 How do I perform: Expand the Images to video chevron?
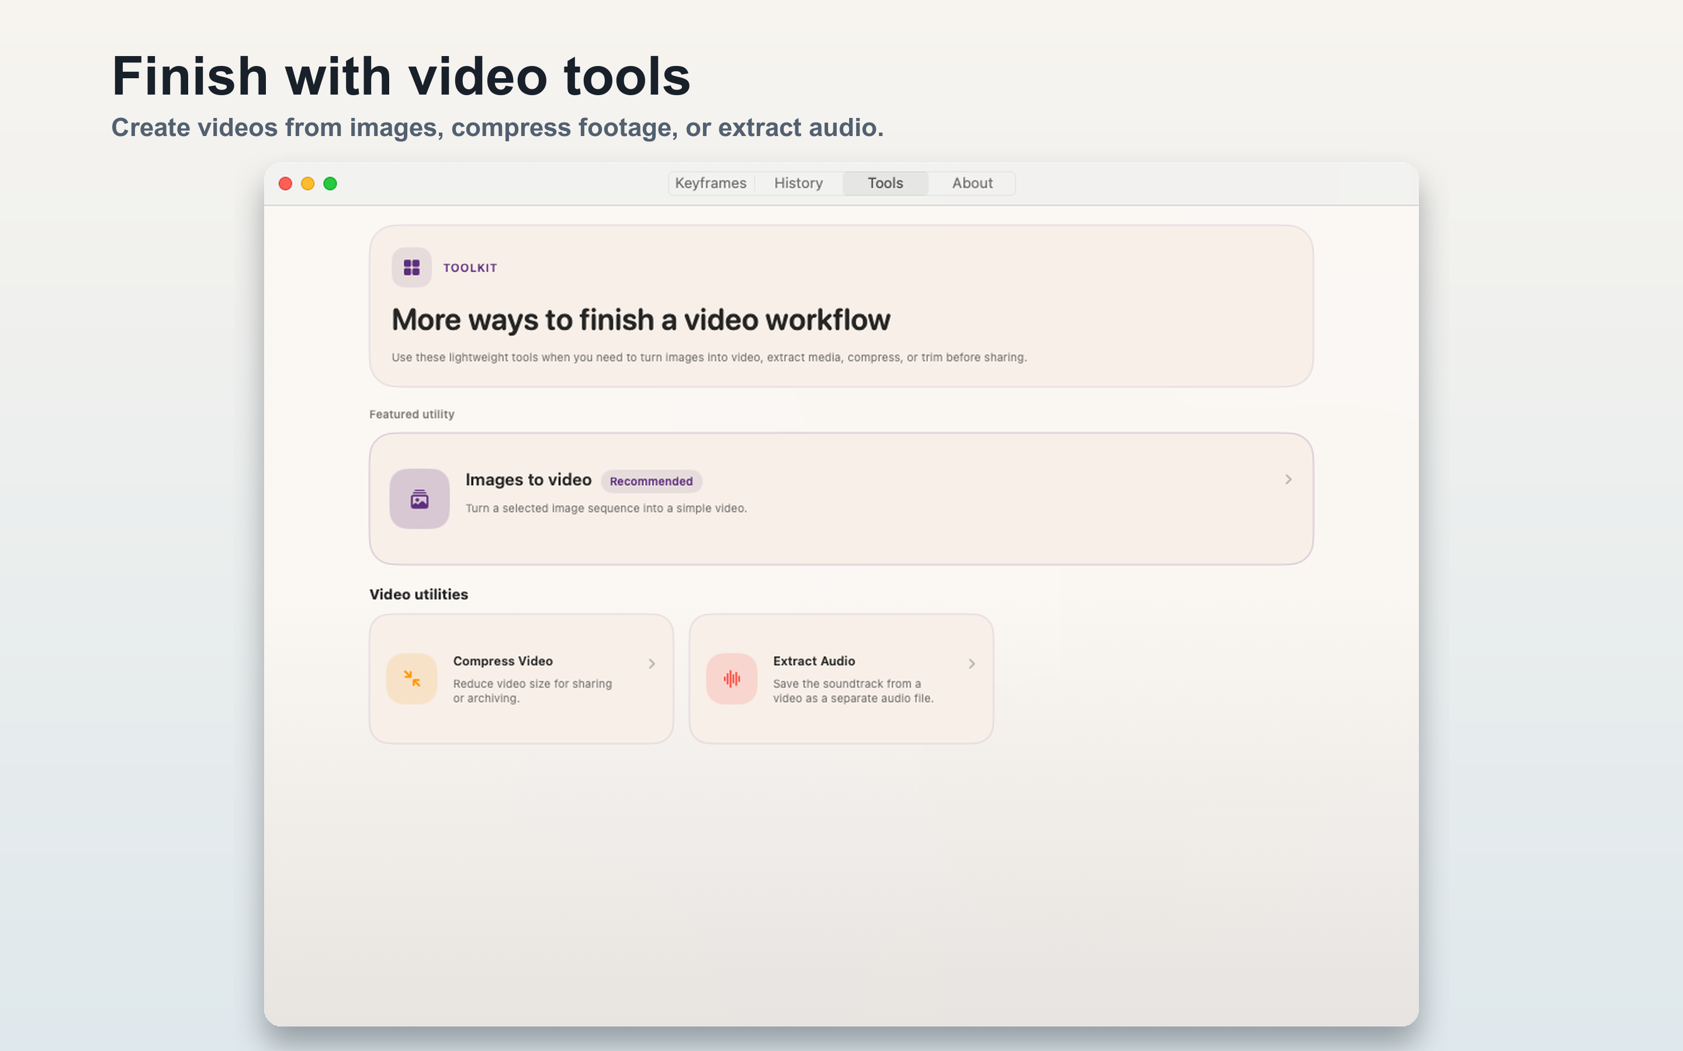(1288, 479)
